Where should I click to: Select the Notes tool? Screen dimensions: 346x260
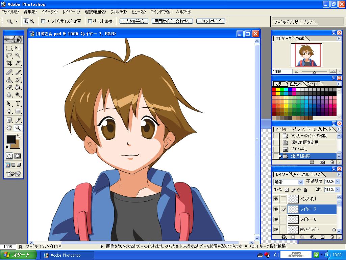coord(9,120)
